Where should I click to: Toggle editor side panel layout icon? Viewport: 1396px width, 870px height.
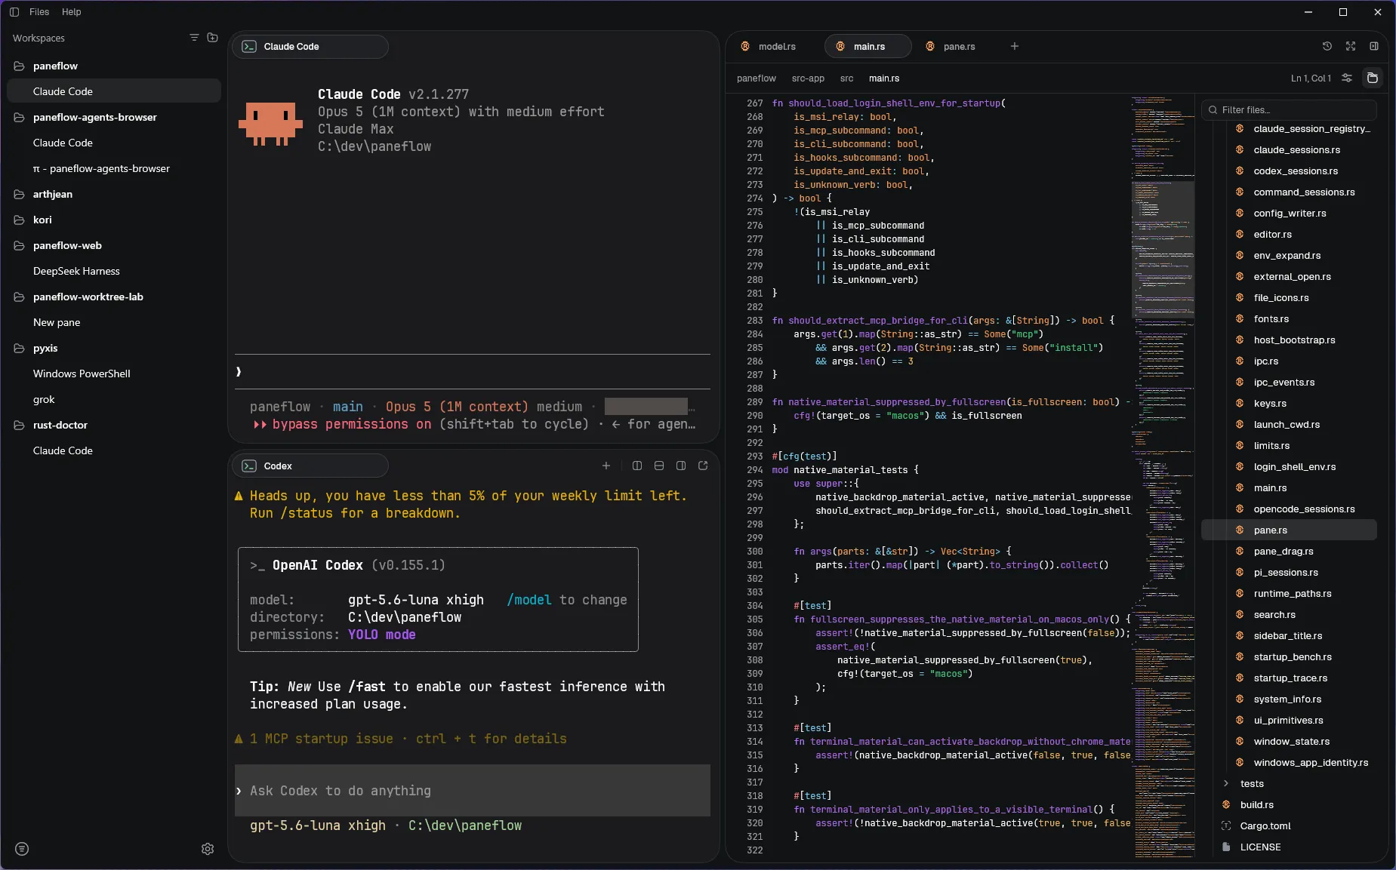pos(1374,46)
